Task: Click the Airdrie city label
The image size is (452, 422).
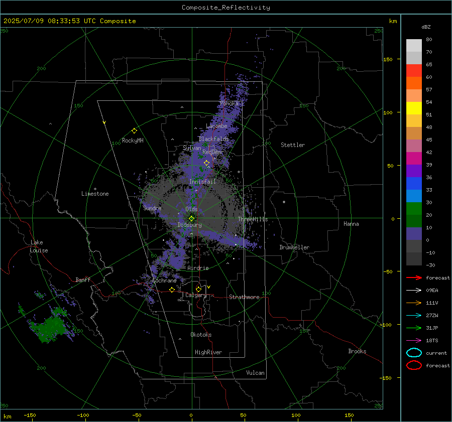Action: tap(198, 268)
